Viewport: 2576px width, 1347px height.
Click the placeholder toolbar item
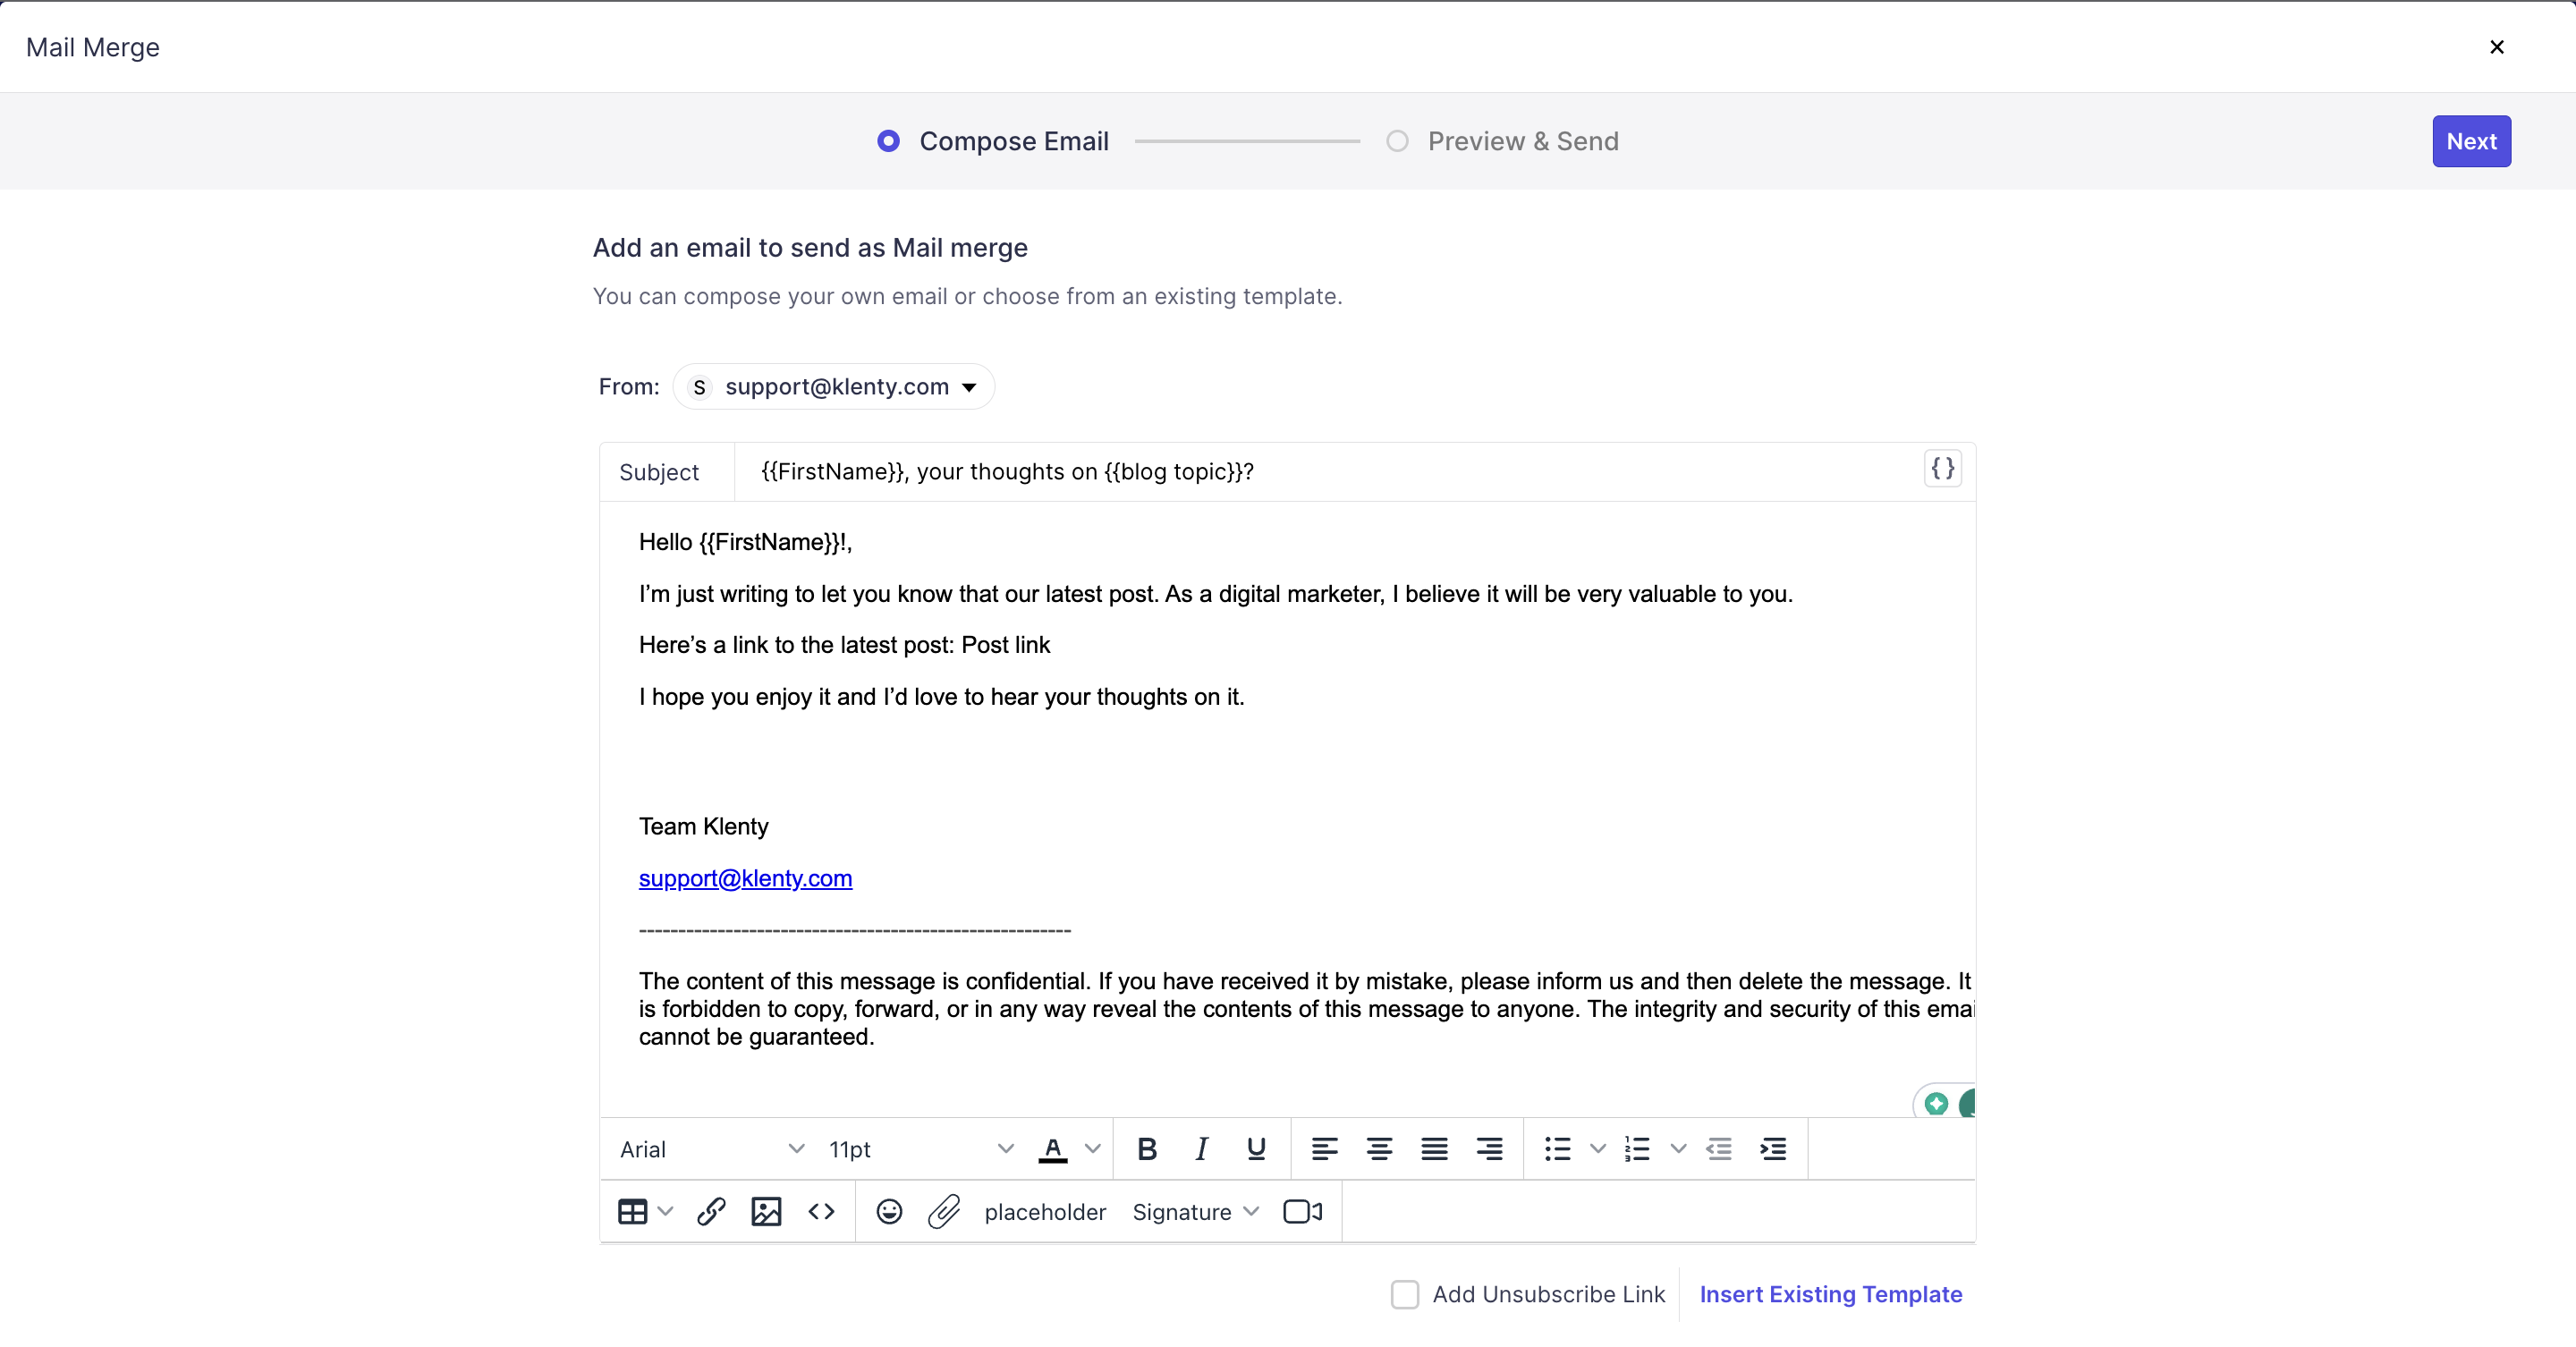click(x=1044, y=1212)
